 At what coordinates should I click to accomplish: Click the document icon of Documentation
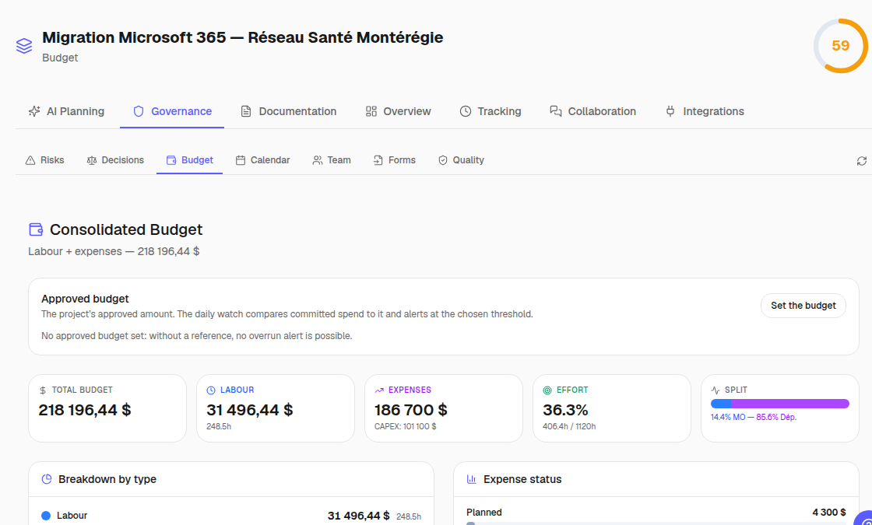coord(246,111)
